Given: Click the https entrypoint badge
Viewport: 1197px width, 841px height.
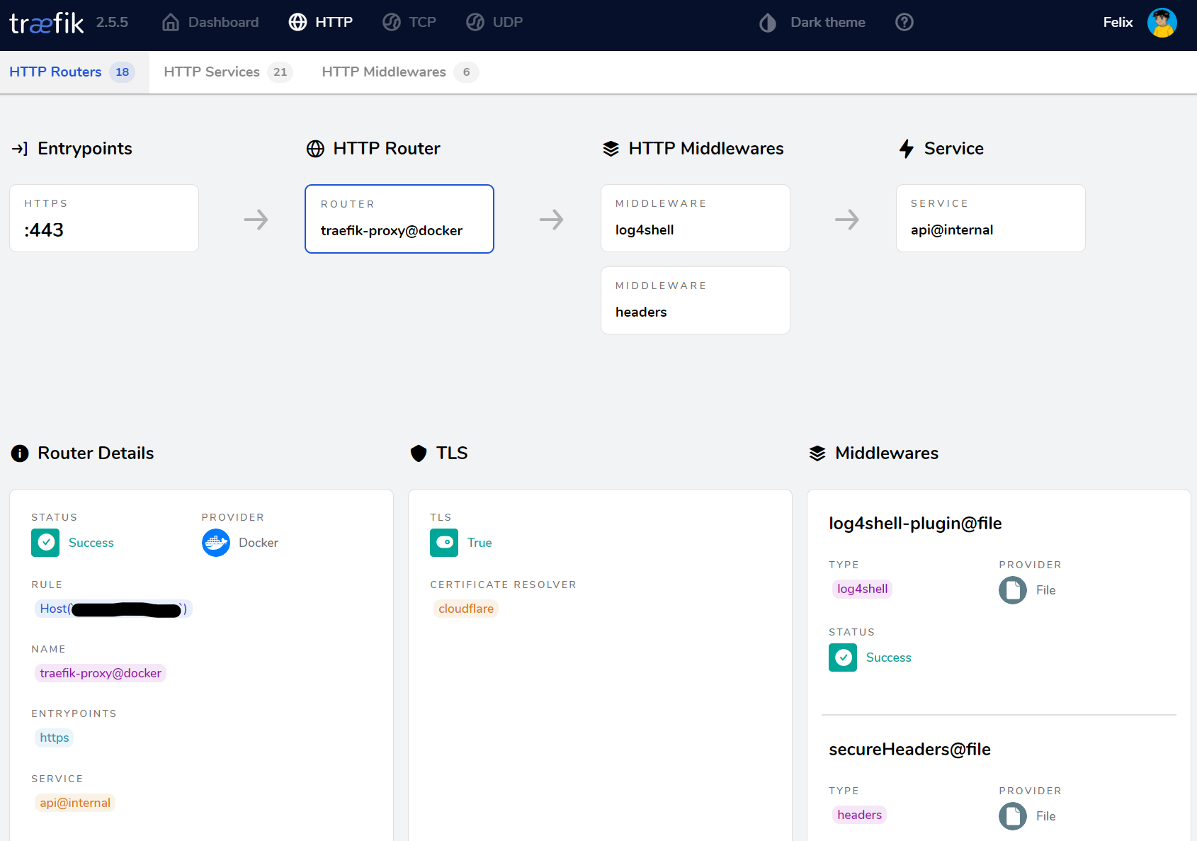Looking at the screenshot, I should click(x=55, y=738).
